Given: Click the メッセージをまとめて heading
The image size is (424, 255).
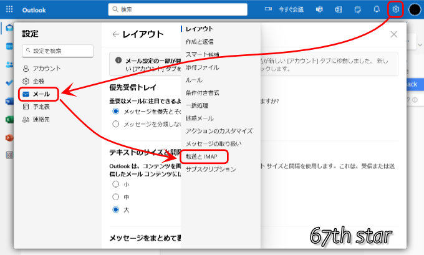Looking at the screenshot, I should (145, 238).
